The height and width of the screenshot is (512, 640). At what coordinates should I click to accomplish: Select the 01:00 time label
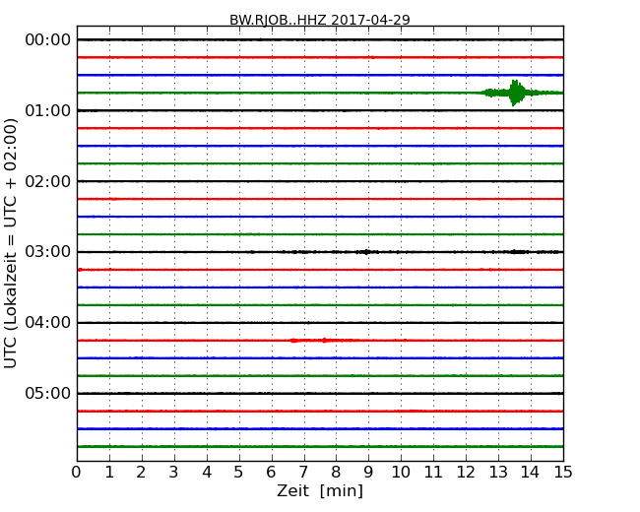48,110
